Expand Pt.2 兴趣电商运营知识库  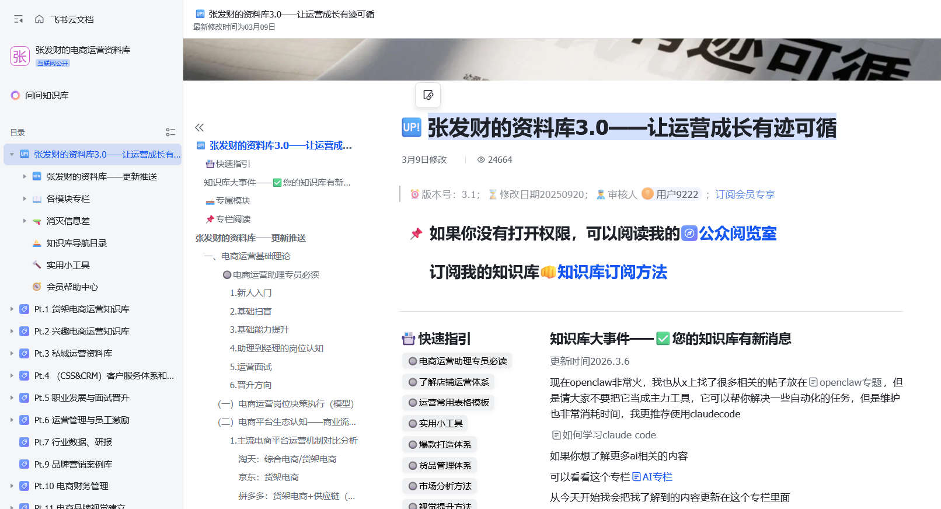point(12,331)
